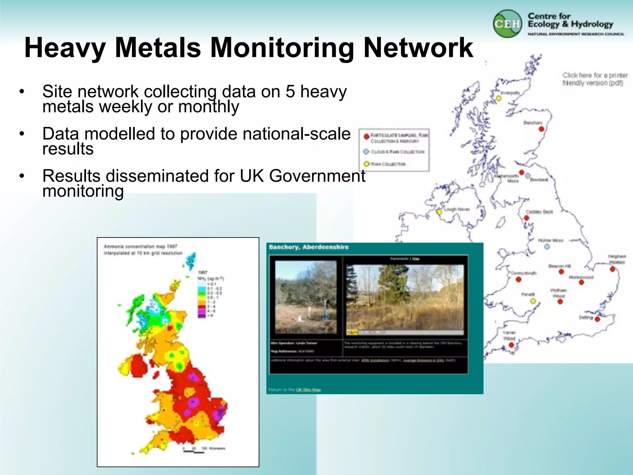Click the Banchory site photo thumbnail
This screenshot has height=475, width=633.
tap(306, 297)
